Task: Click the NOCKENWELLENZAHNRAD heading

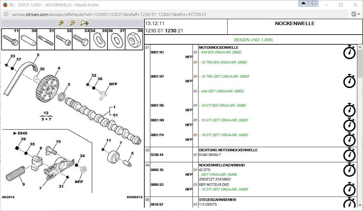Action: coord(222,165)
